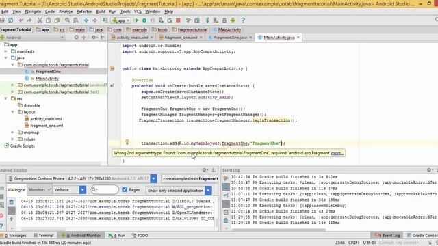Collapse the java folder
The height and width of the screenshot is (246, 438).
point(6,58)
